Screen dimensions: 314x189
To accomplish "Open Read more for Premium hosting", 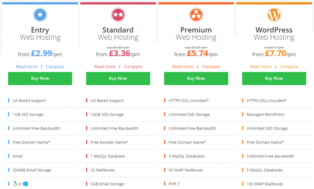I will coord(183,67).
